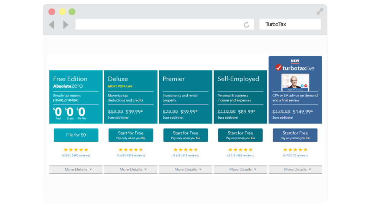Click the NEW badge on TurboTax Live
The width and height of the screenshot is (370, 206).
tap(295, 61)
